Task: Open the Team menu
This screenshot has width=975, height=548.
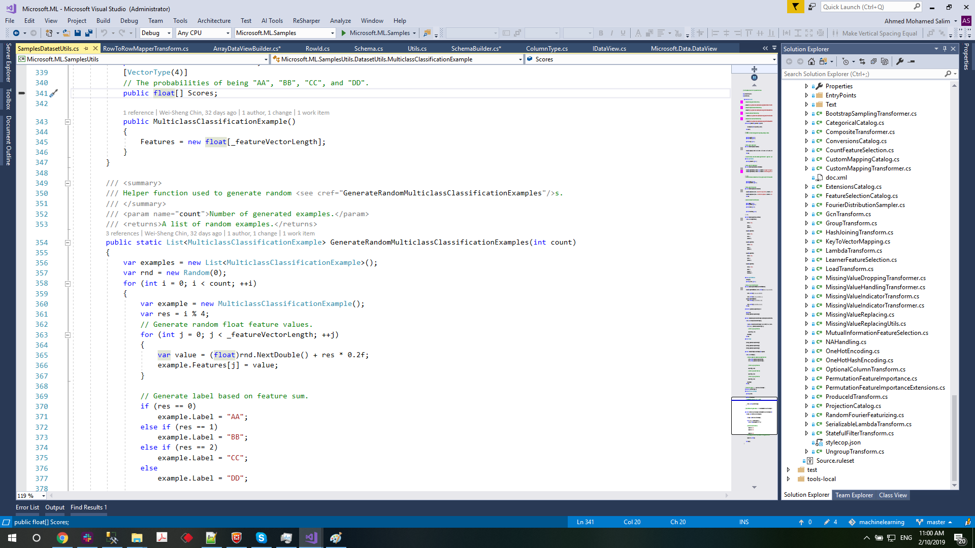Action: [x=155, y=21]
